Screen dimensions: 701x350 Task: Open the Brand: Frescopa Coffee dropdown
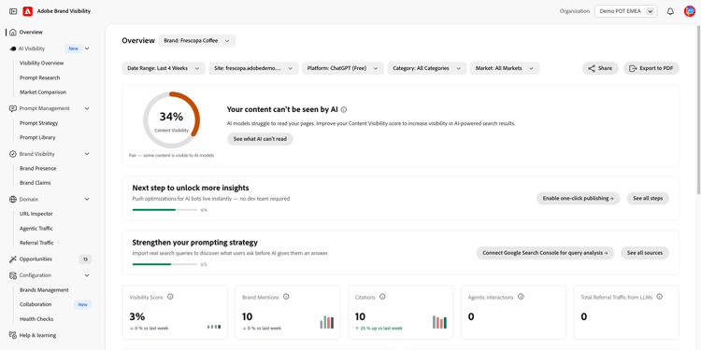click(196, 41)
